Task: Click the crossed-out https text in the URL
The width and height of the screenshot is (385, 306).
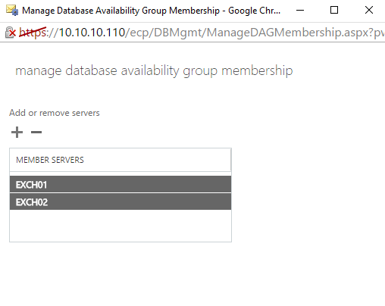Action: [33, 33]
